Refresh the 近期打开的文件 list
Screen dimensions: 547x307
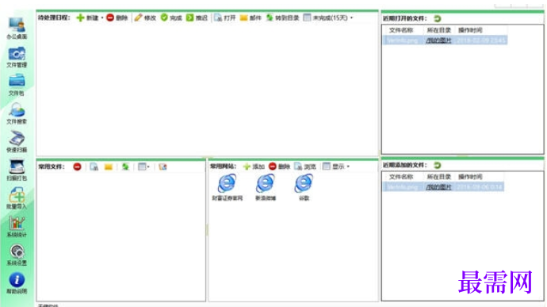[437, 18]
